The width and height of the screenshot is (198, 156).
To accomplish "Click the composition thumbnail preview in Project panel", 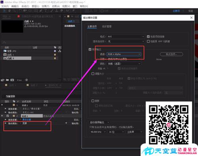I will point(12,26).
